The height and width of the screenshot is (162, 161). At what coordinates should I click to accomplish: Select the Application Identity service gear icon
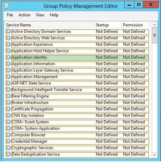point(8,57)
